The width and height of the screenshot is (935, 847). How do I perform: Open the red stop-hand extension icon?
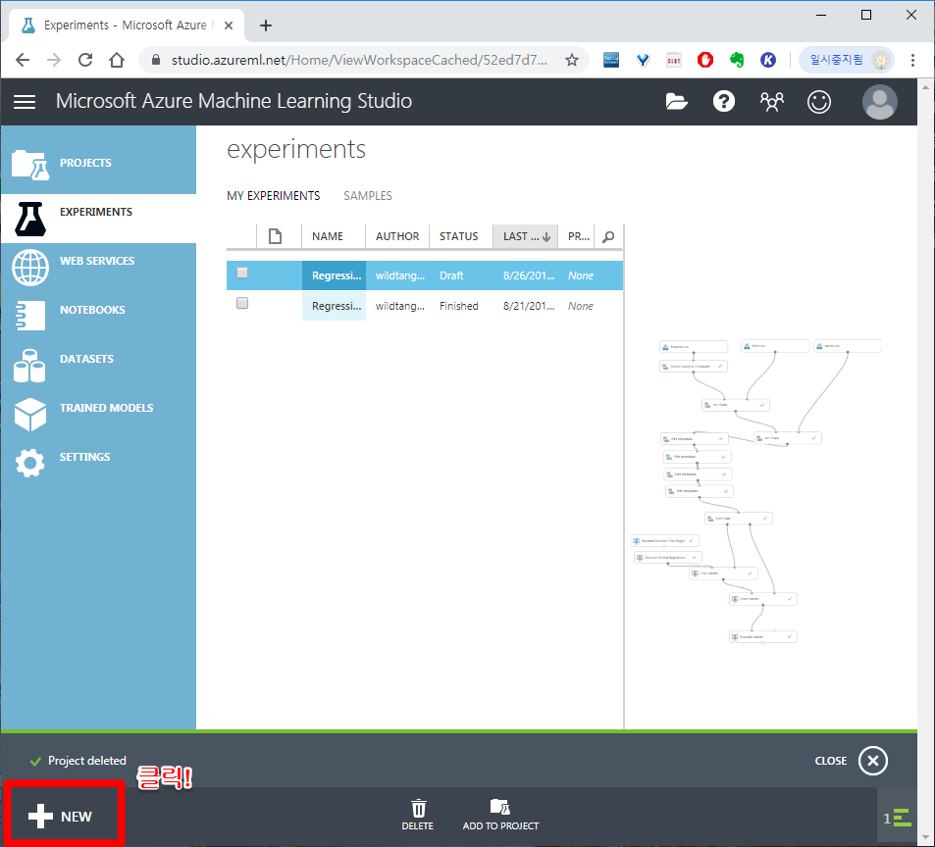705,60
